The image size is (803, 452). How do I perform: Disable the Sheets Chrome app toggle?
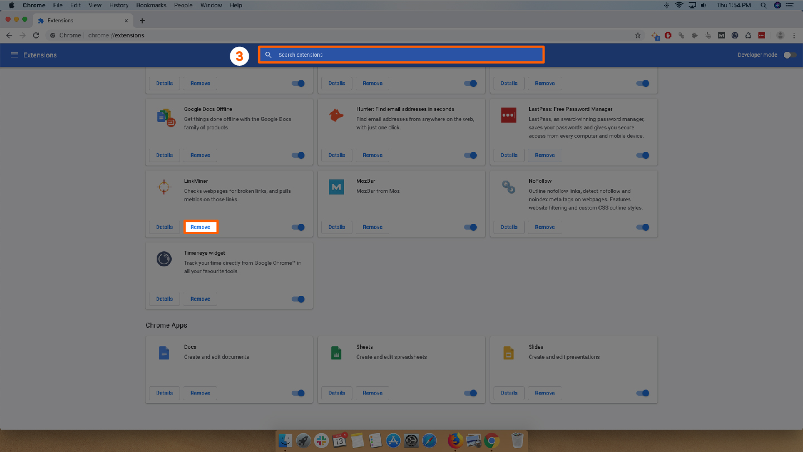click(471, 393)
